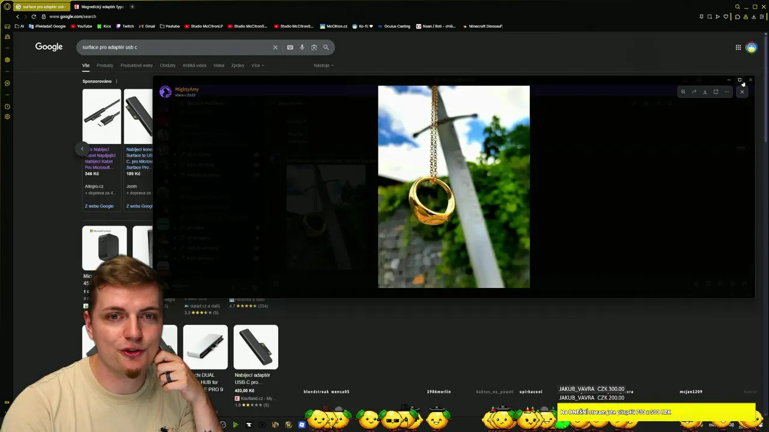Open Z webu Google link under Allegro.cz
This screenshot has height=432, width=769.
click(x=99, y=206)
